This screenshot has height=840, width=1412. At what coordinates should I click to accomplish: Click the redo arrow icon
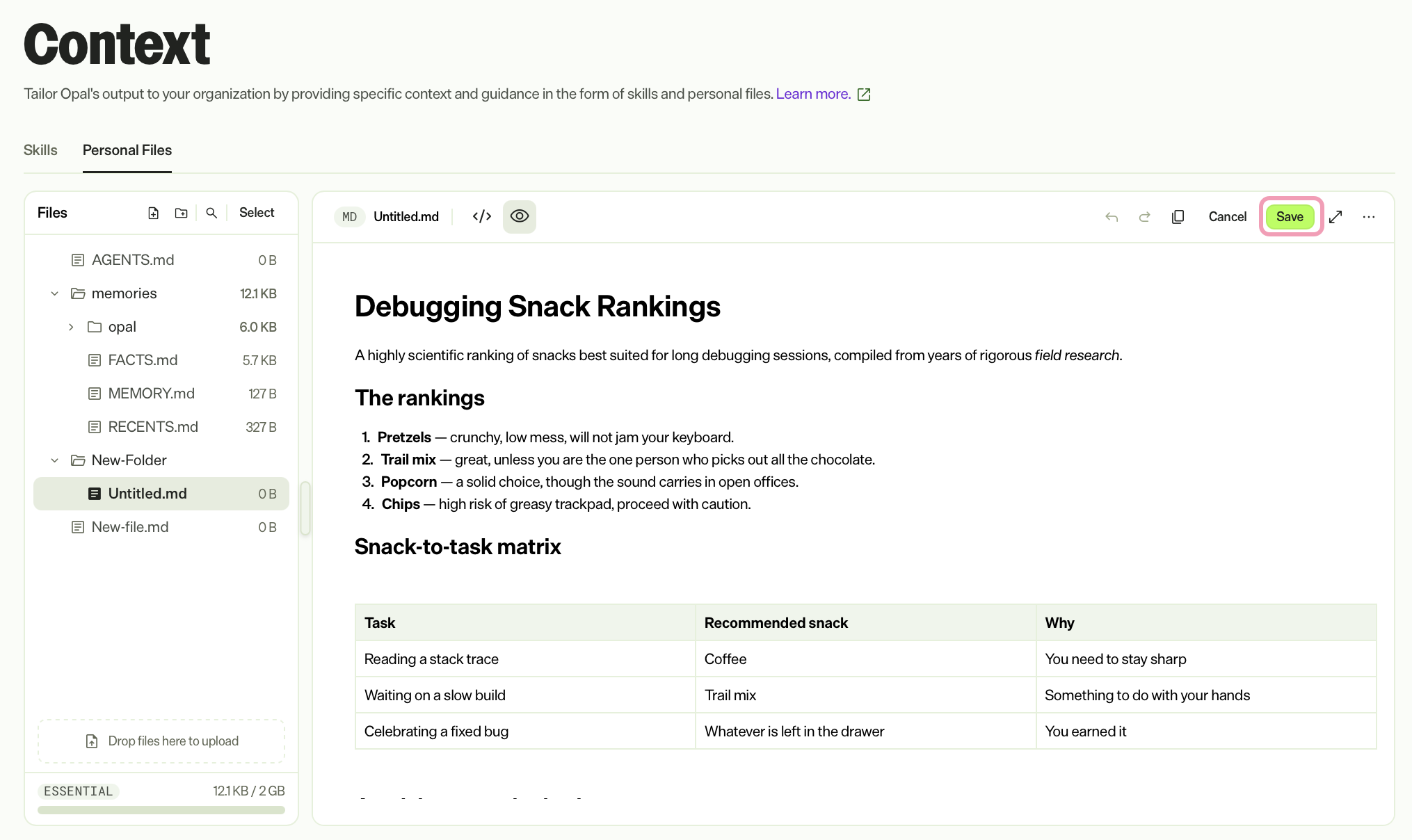(1144, 217)
